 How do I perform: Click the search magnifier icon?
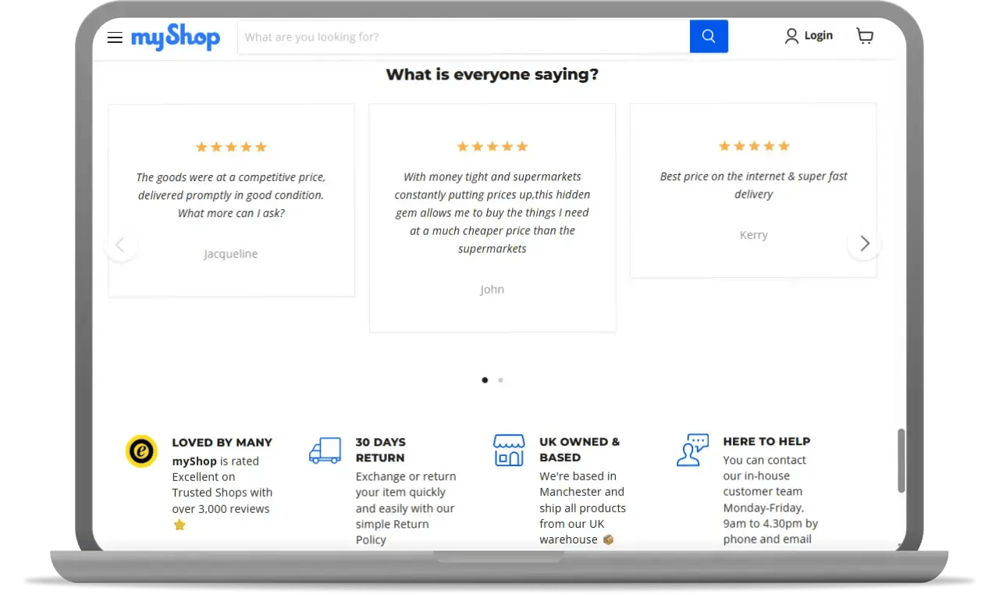[x=708, y=36]
